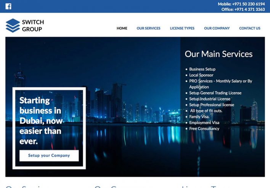Click Setup General Trading License item
This screenshot has width=270, height=188.
(215, 93)
